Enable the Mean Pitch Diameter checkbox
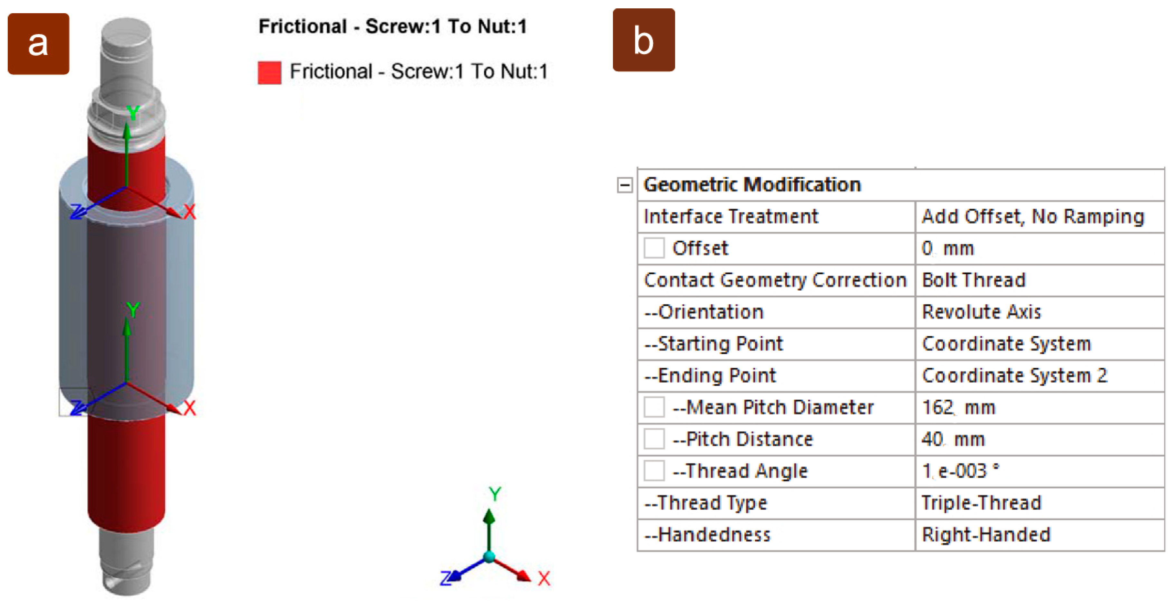Screen dimensions: 1173x605 point(654,407)
